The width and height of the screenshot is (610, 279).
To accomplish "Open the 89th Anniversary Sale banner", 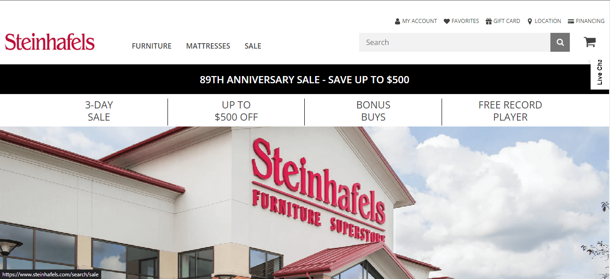I will tap(305, 80).
